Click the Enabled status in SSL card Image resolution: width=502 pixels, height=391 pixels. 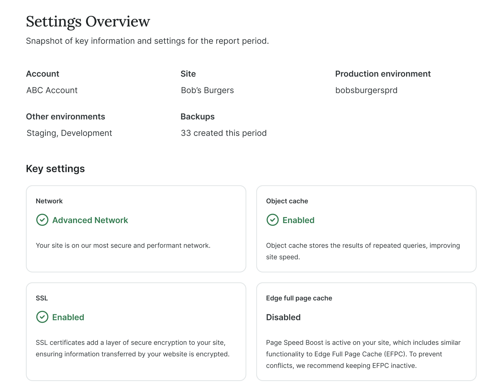(x=68, y=317)
